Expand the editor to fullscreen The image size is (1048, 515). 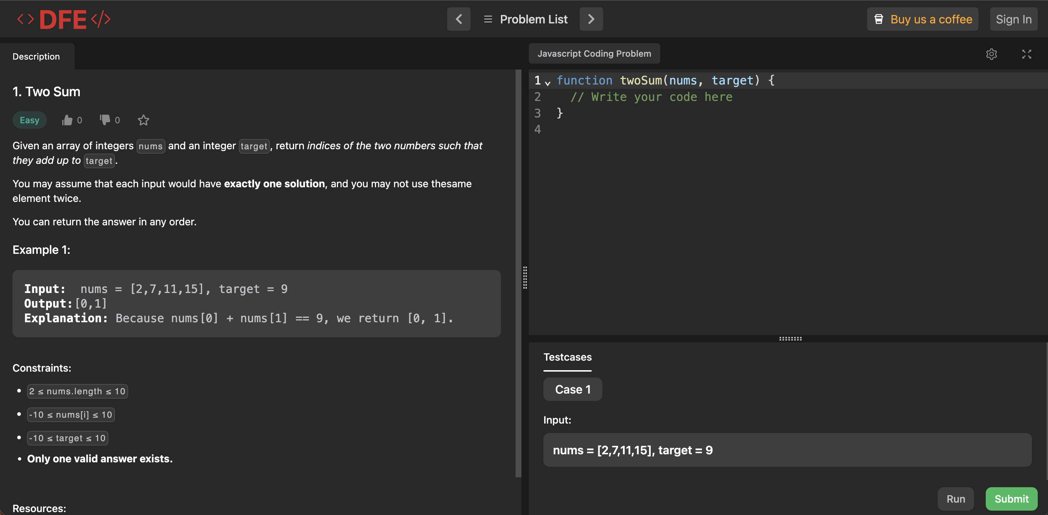pyautogui.click(x=1027, y=54)
